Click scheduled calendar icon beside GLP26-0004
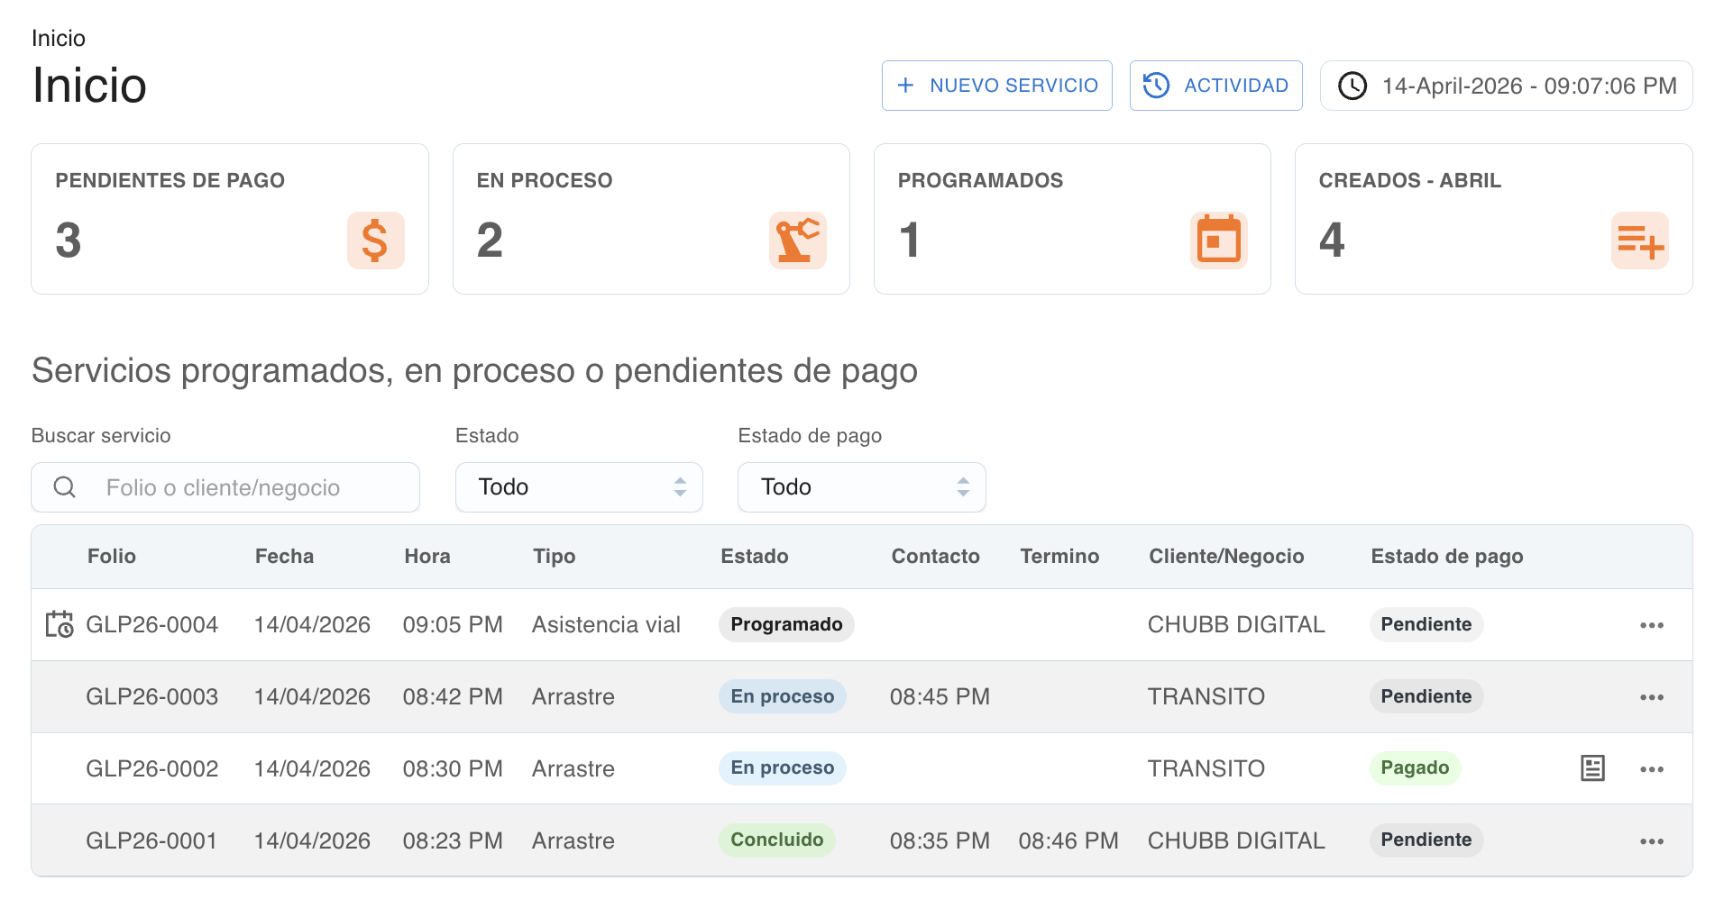Viewport: 1724px width, 908px height. click(60, 624)
